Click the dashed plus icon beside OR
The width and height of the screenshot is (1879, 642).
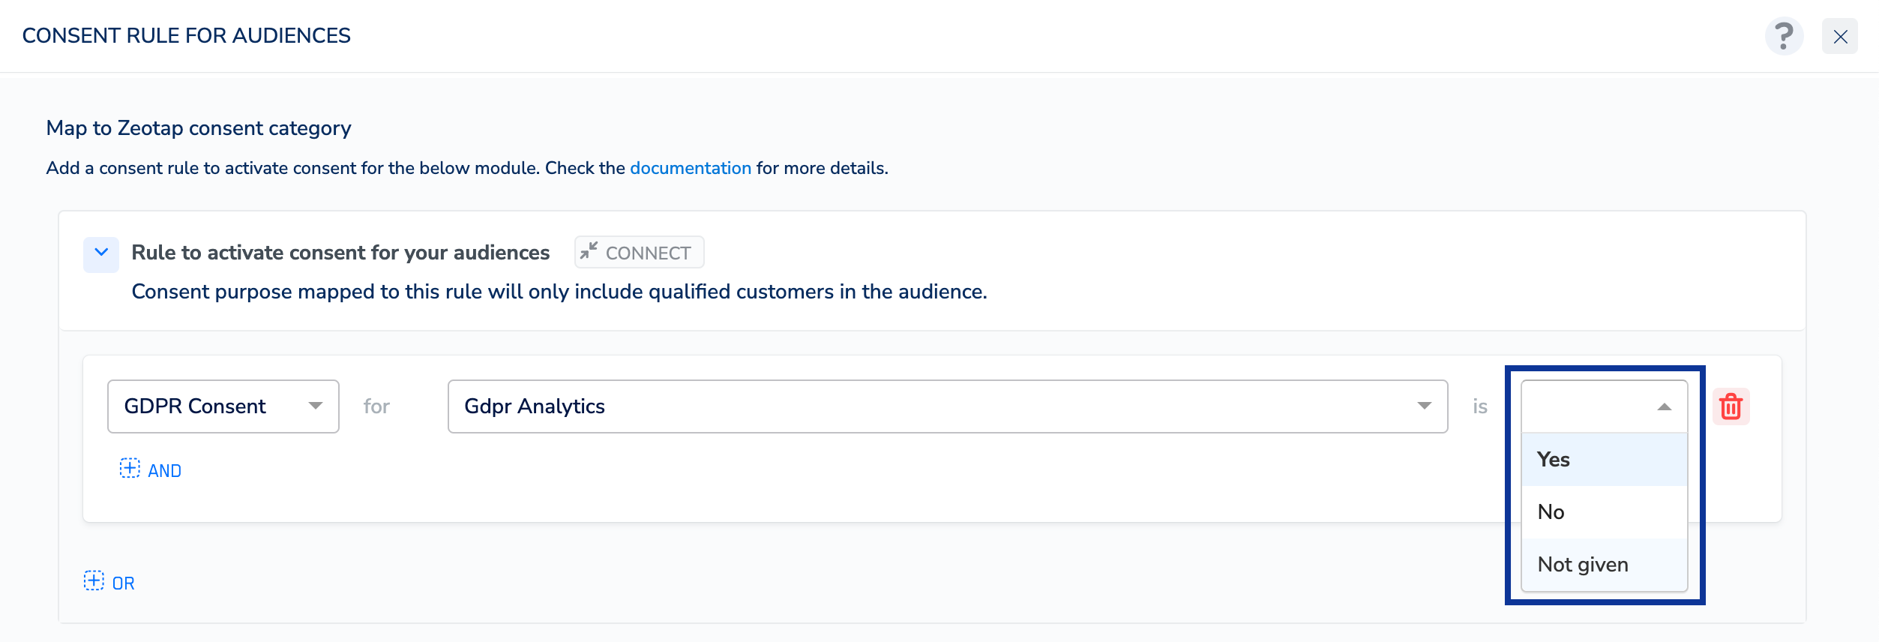pos(94,581)
